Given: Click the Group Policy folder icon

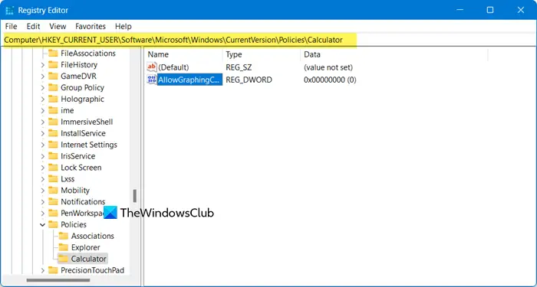Looking at the screenshot, I should point(53,88).
